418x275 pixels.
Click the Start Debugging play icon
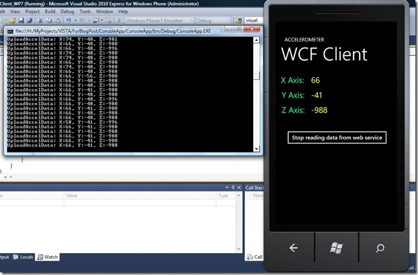click(x=119, y=21)
